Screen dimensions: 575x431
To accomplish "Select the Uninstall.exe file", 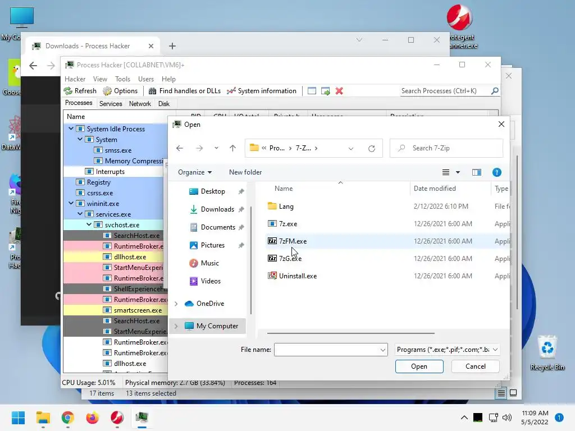I will 298,276.
